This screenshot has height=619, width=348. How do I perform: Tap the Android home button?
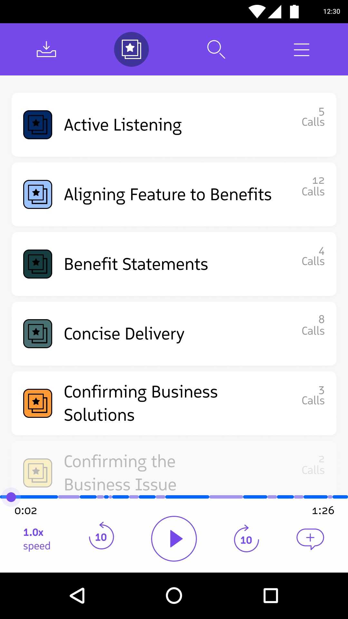tap(174, 595)
